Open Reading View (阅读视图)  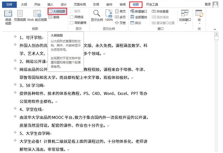8,17
